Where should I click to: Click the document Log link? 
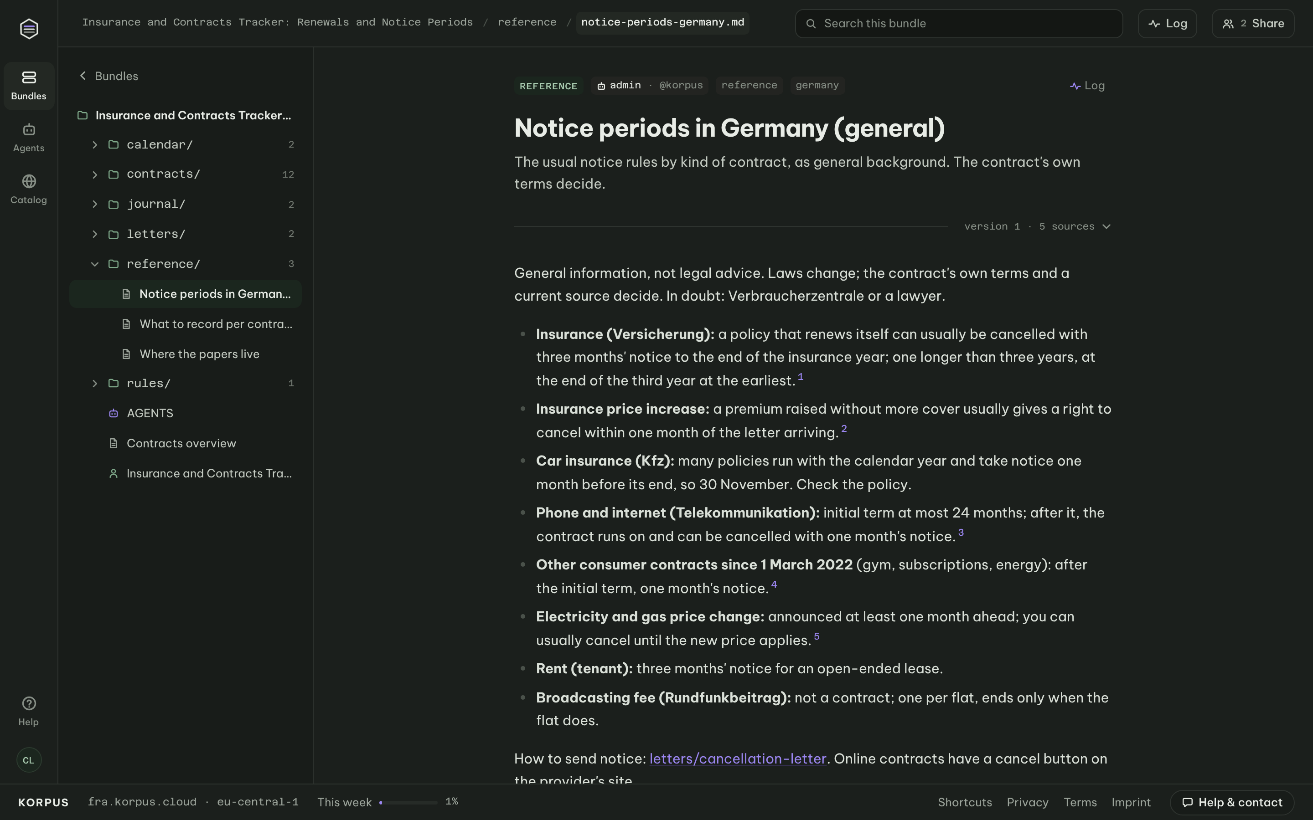pos(1087,86)
